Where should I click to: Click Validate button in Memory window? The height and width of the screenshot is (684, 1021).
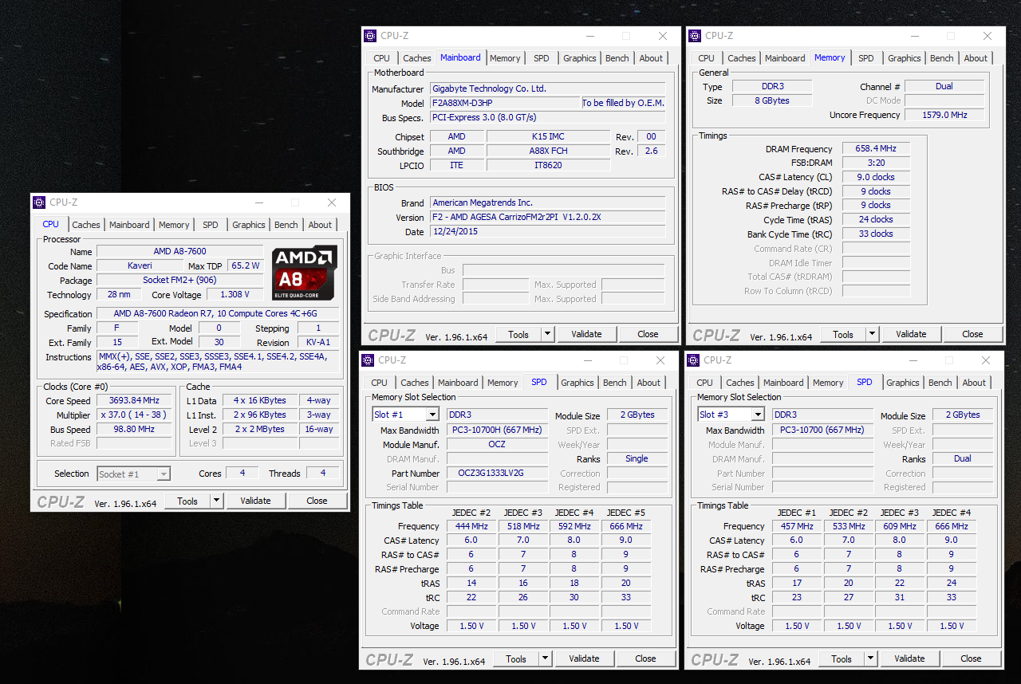(x=911, y=334)
